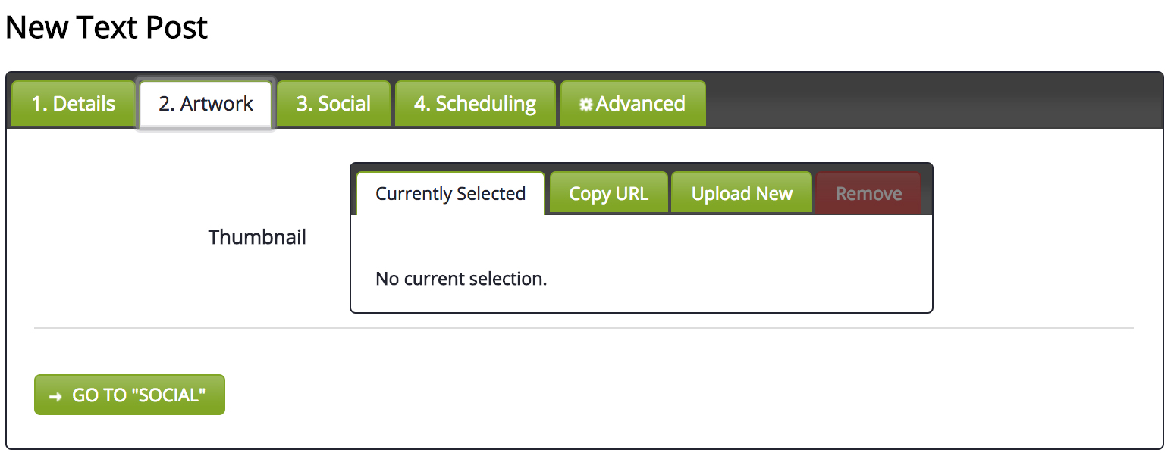
Task: Click the gear icon on Advanced tab
Action: click(x=585, y=105)
